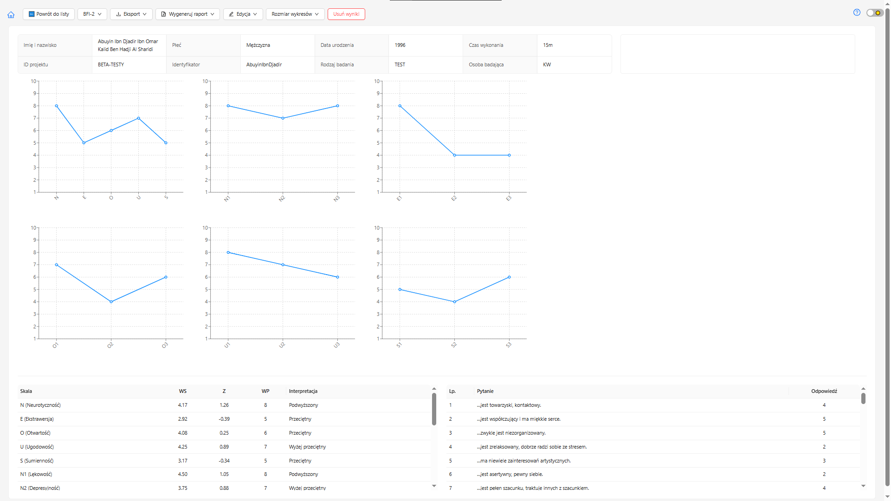Click the N1 (Lękowość) row

pyautogui.click(x=225, y=474)
